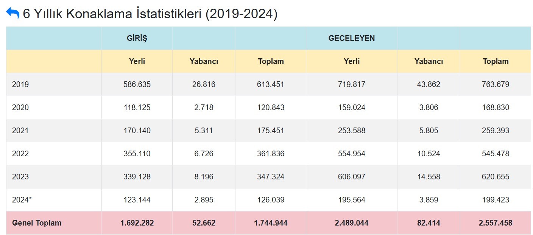The image size is (533, 235).
Task: Select the 2019 row label
Action: point(20,84)
